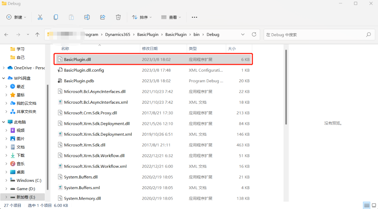Go up one folder level arrow
The height and width of the screenshot is (209, 378).
click(x=37, y=35)
